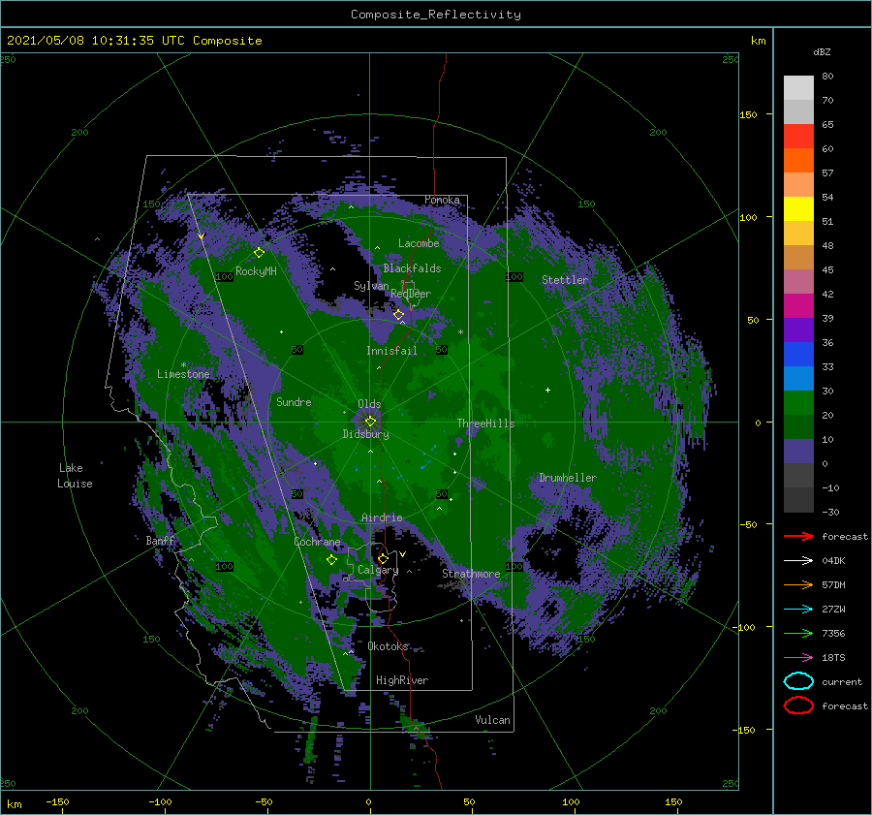Pick the light blue legend color block
Screen dimensions: 872x815
click(798, 378)
